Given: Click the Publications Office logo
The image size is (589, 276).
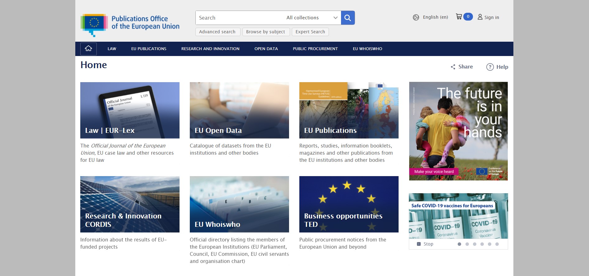Looking at the screenshot, I should pyautogui.click(x=130, y=25).
